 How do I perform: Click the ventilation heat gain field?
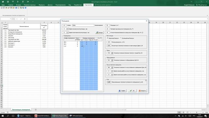pyautogui.click(x=109, y=46)
